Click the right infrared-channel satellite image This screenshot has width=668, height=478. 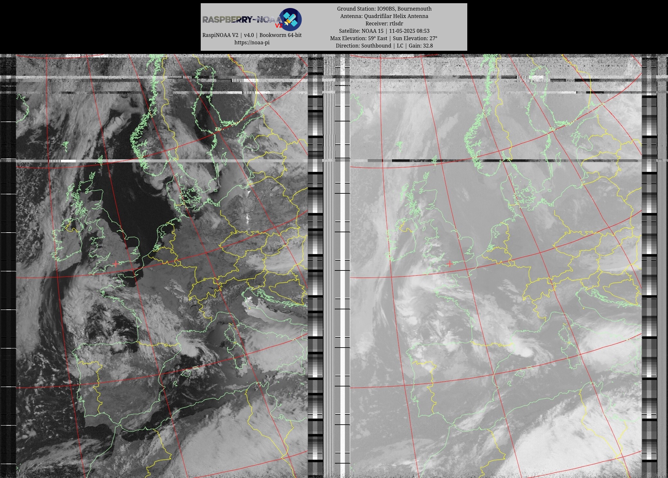(496, 266)
